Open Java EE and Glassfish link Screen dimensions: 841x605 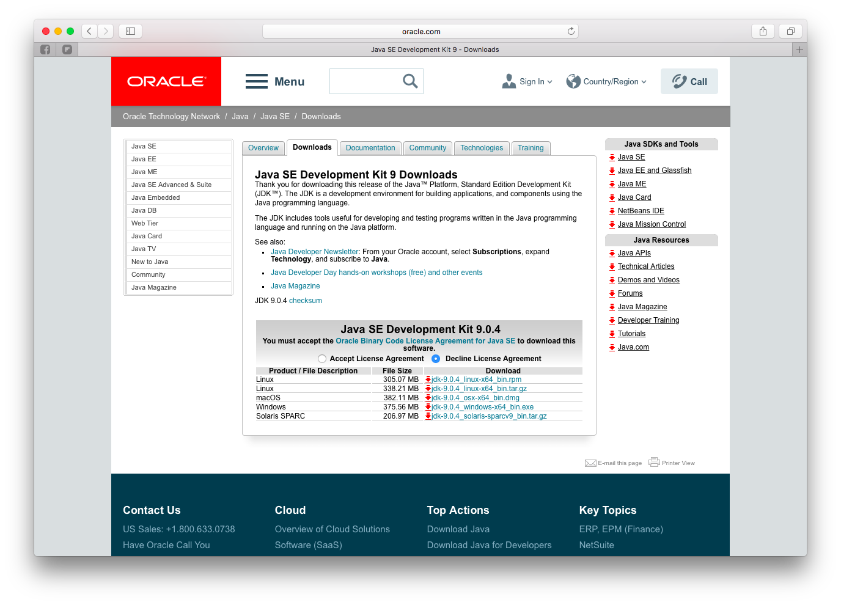click(655, 170)
